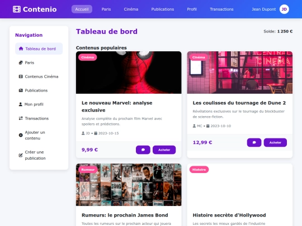The image size is (302, 226).
Task: Open sidebar Paris link
Action: tap(39, 62)
